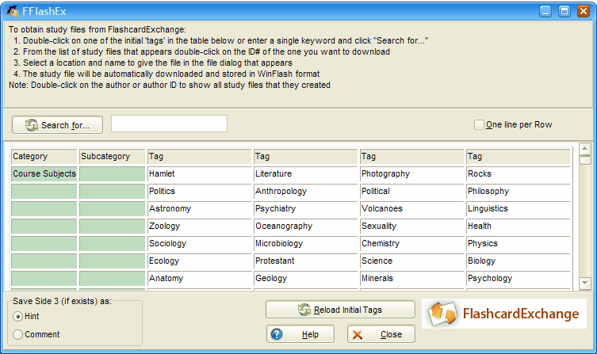Select the Rocks tag
The image size is (597, 354).
(x=519, y=173)
